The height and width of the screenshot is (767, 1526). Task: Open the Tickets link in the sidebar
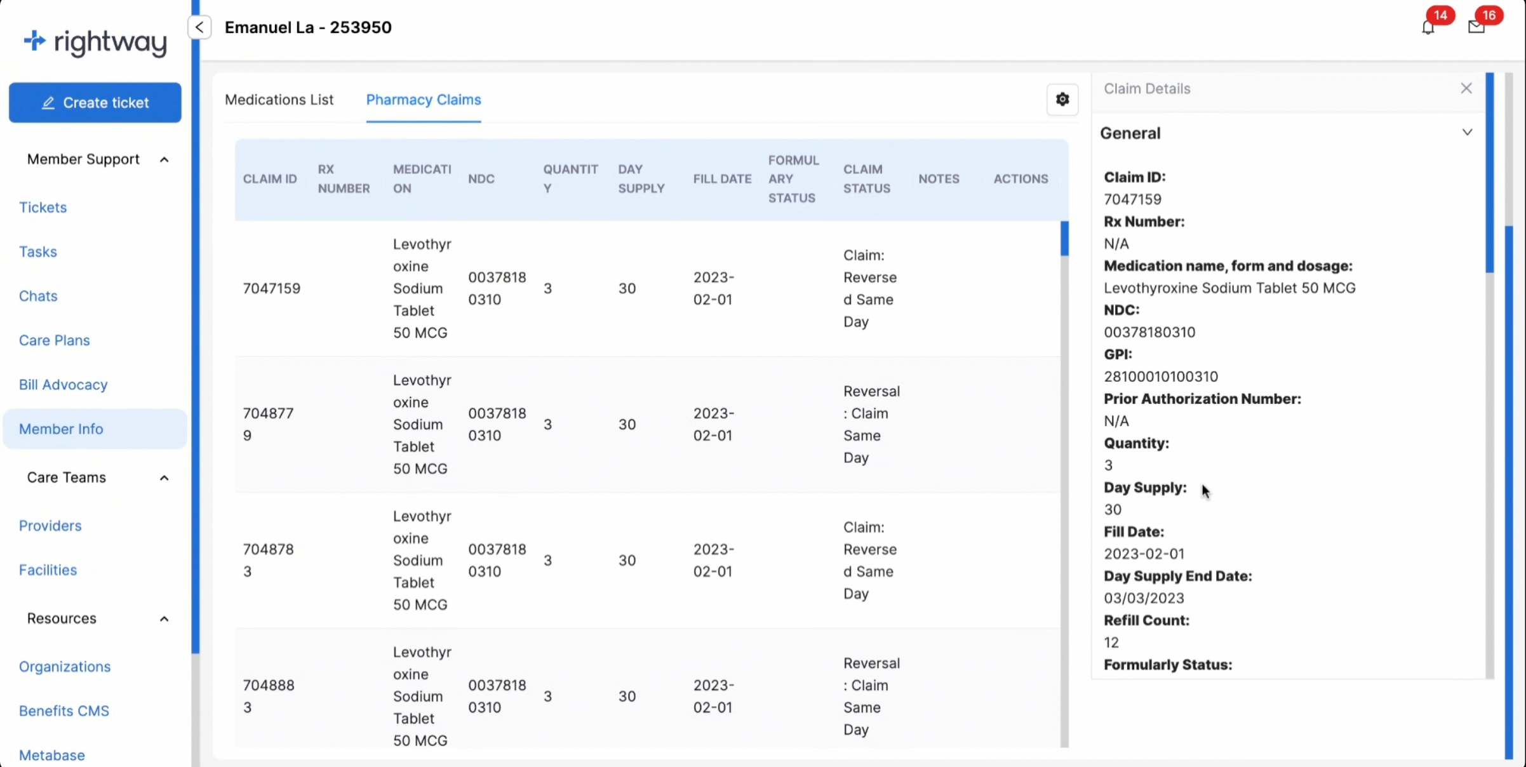pyautogui.click(x=43, y=207)
